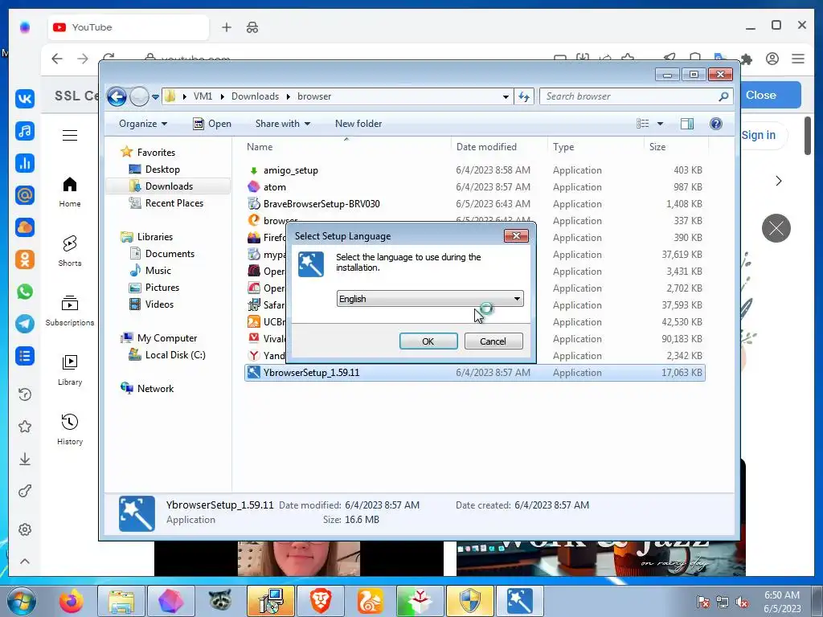Open Telegram in browser sidebar
The height and width of the screenshot is (617, 823).
25,324
